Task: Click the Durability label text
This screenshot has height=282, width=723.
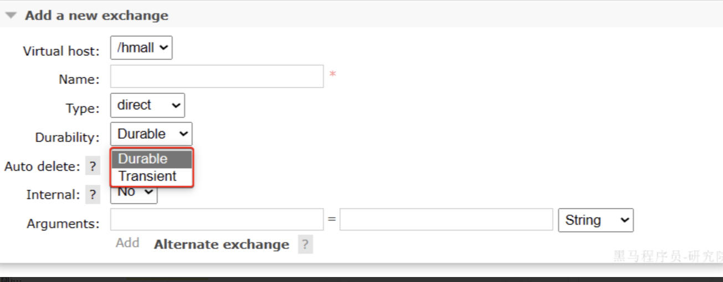Action: click(68, 138)
